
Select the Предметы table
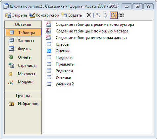click(x=65, y=64)
